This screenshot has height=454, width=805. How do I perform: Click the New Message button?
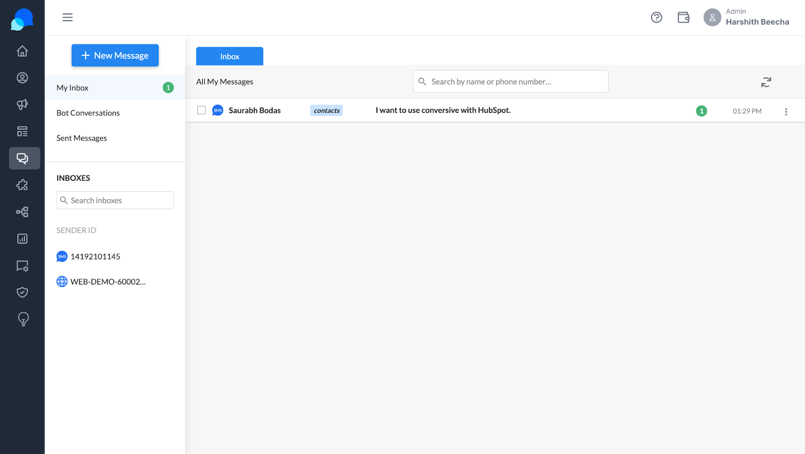pyautogui.click(x=115, y=55)
